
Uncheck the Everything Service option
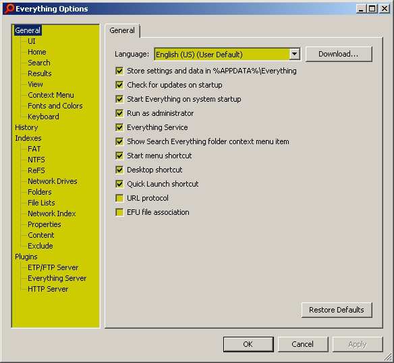[x=119, y=127]
